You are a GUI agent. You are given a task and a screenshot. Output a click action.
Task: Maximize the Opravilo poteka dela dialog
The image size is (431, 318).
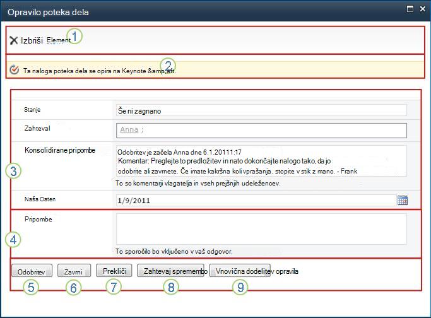[x=410, y=9]
